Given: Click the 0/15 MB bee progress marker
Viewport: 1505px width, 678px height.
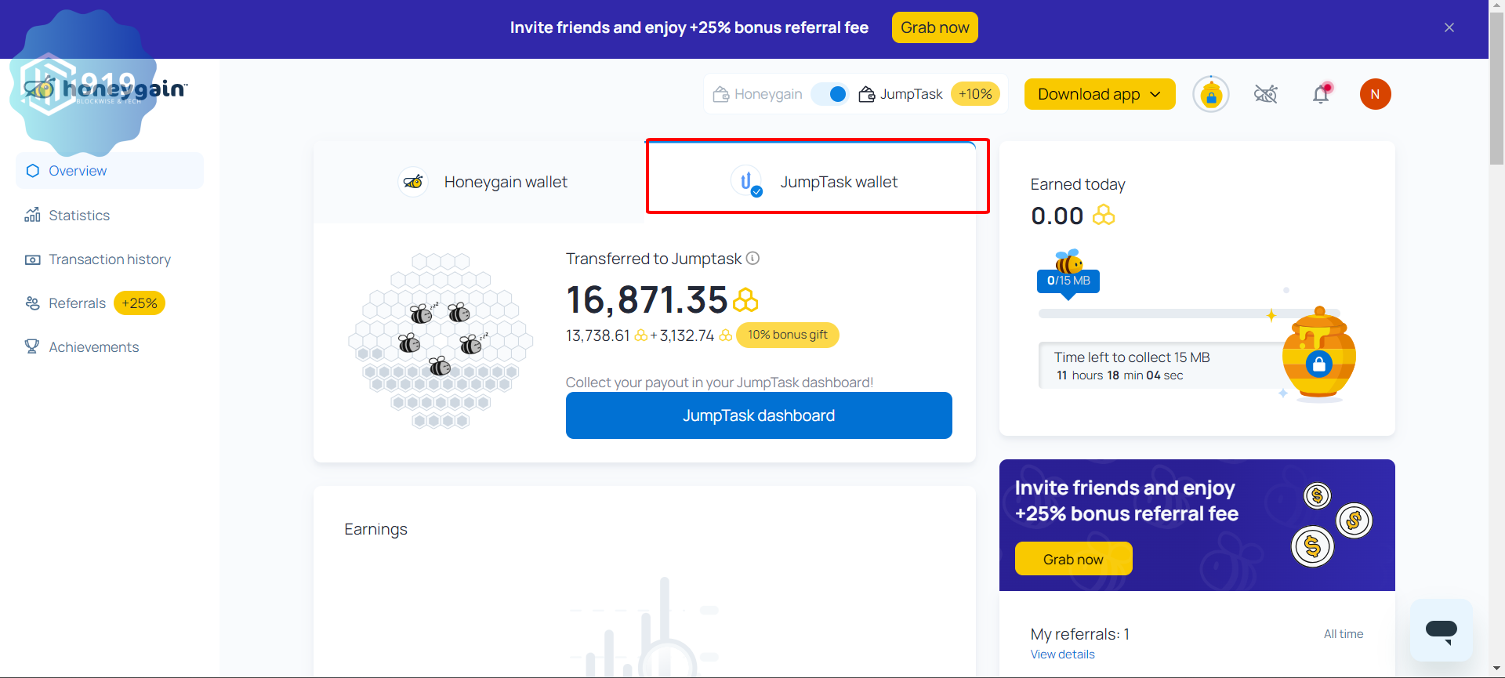Looking at the screenshot, I should coord(1068,275).
